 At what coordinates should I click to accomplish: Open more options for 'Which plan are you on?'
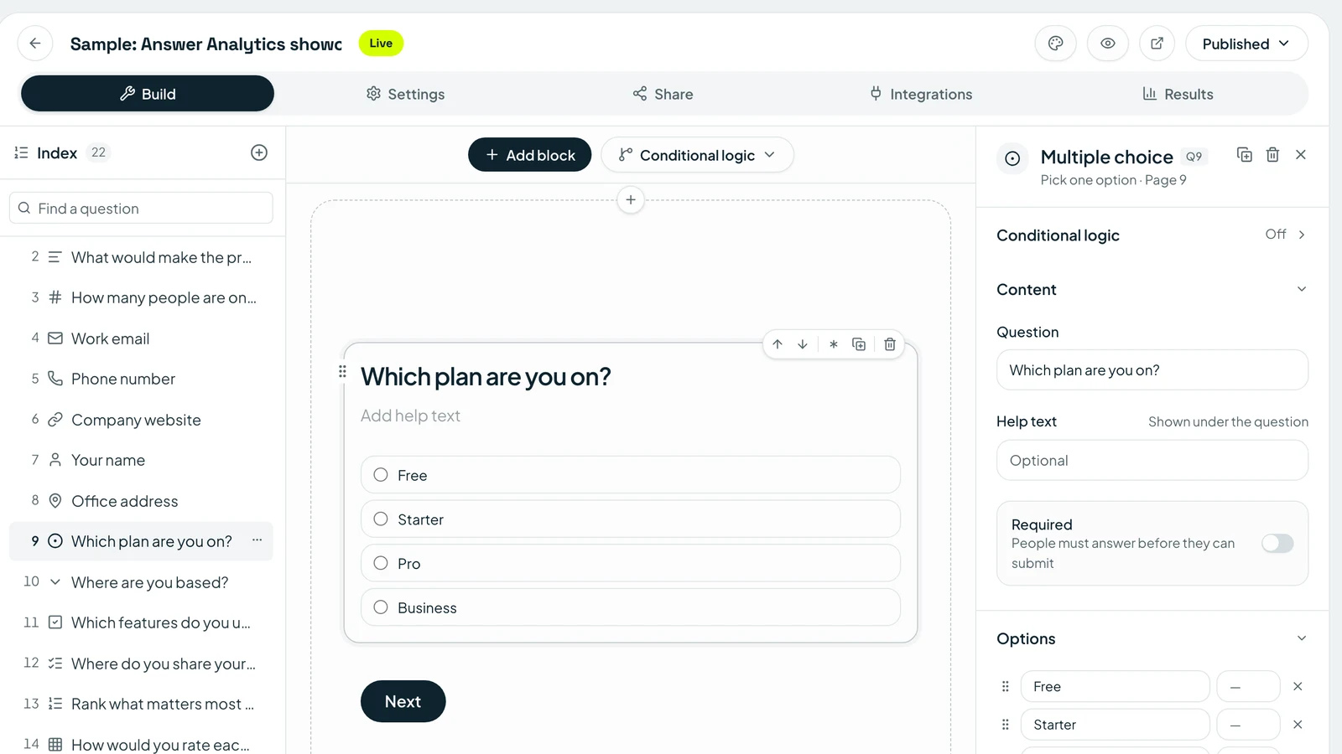(257, 540)
